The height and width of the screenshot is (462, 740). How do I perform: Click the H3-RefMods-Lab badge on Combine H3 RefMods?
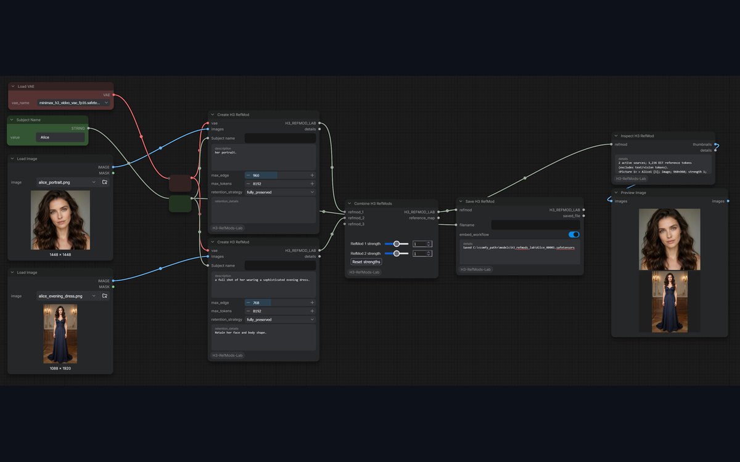(365, 272)
